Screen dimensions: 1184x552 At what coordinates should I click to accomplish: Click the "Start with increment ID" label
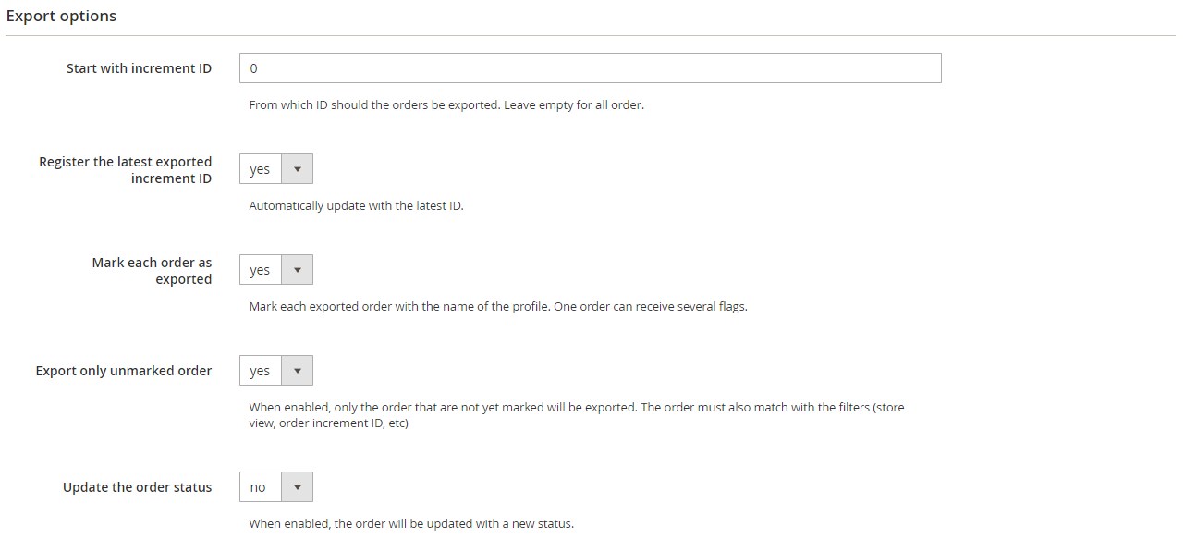[x=139, y=68]
